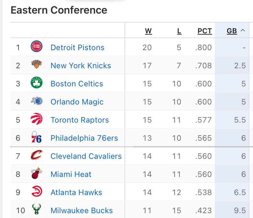Click the Toronto Raptors claw logo
Viewport: 253px width, 218px height.
37,120
